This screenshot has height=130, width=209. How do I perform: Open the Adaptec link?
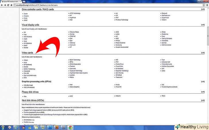tap(26, 16)
